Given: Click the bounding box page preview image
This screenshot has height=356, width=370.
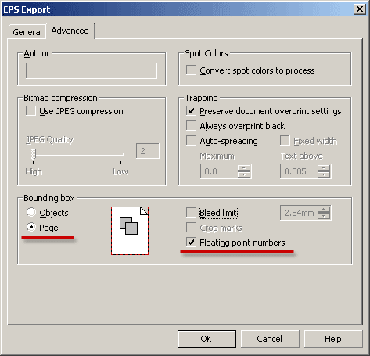Looking at the screenshot, I should pos(130,231).
